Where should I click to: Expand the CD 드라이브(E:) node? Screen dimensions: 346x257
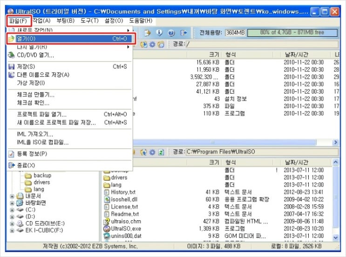coord(12,223)
